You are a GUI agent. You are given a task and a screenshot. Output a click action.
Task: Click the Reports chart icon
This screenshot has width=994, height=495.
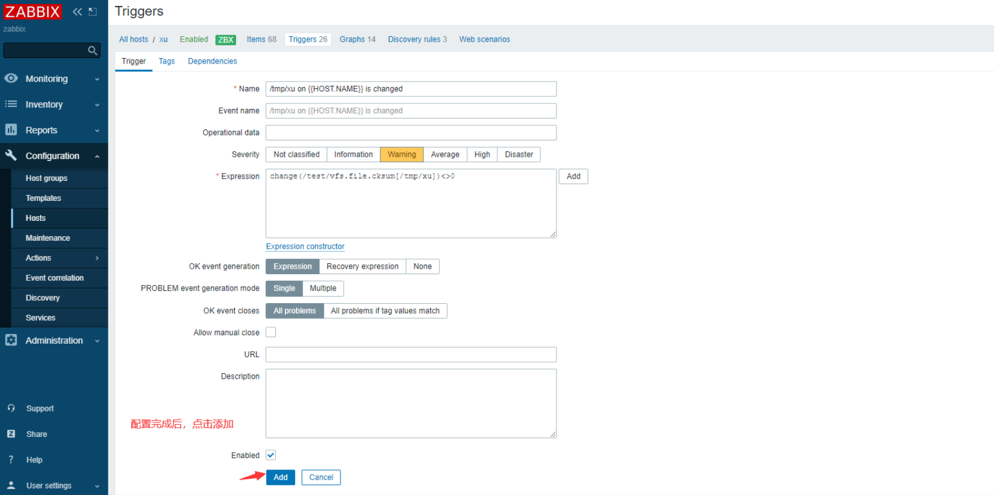(11, 129)
